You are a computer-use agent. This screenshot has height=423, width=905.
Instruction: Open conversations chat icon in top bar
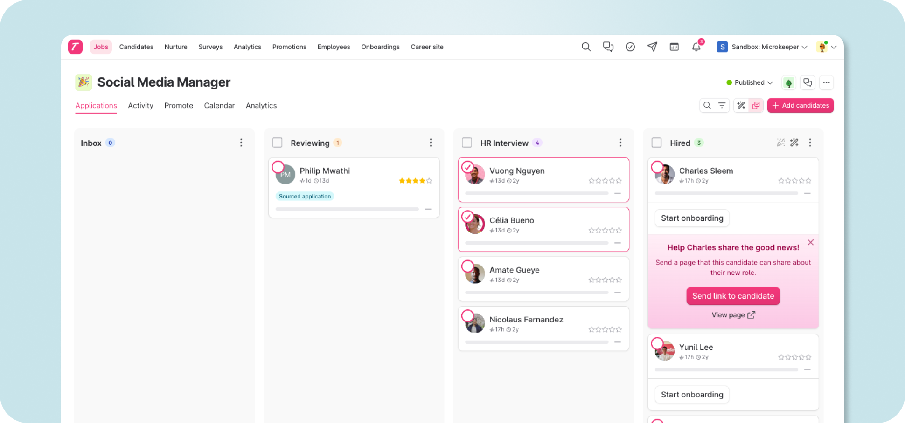pyautogui.click(x=608, y=47)
